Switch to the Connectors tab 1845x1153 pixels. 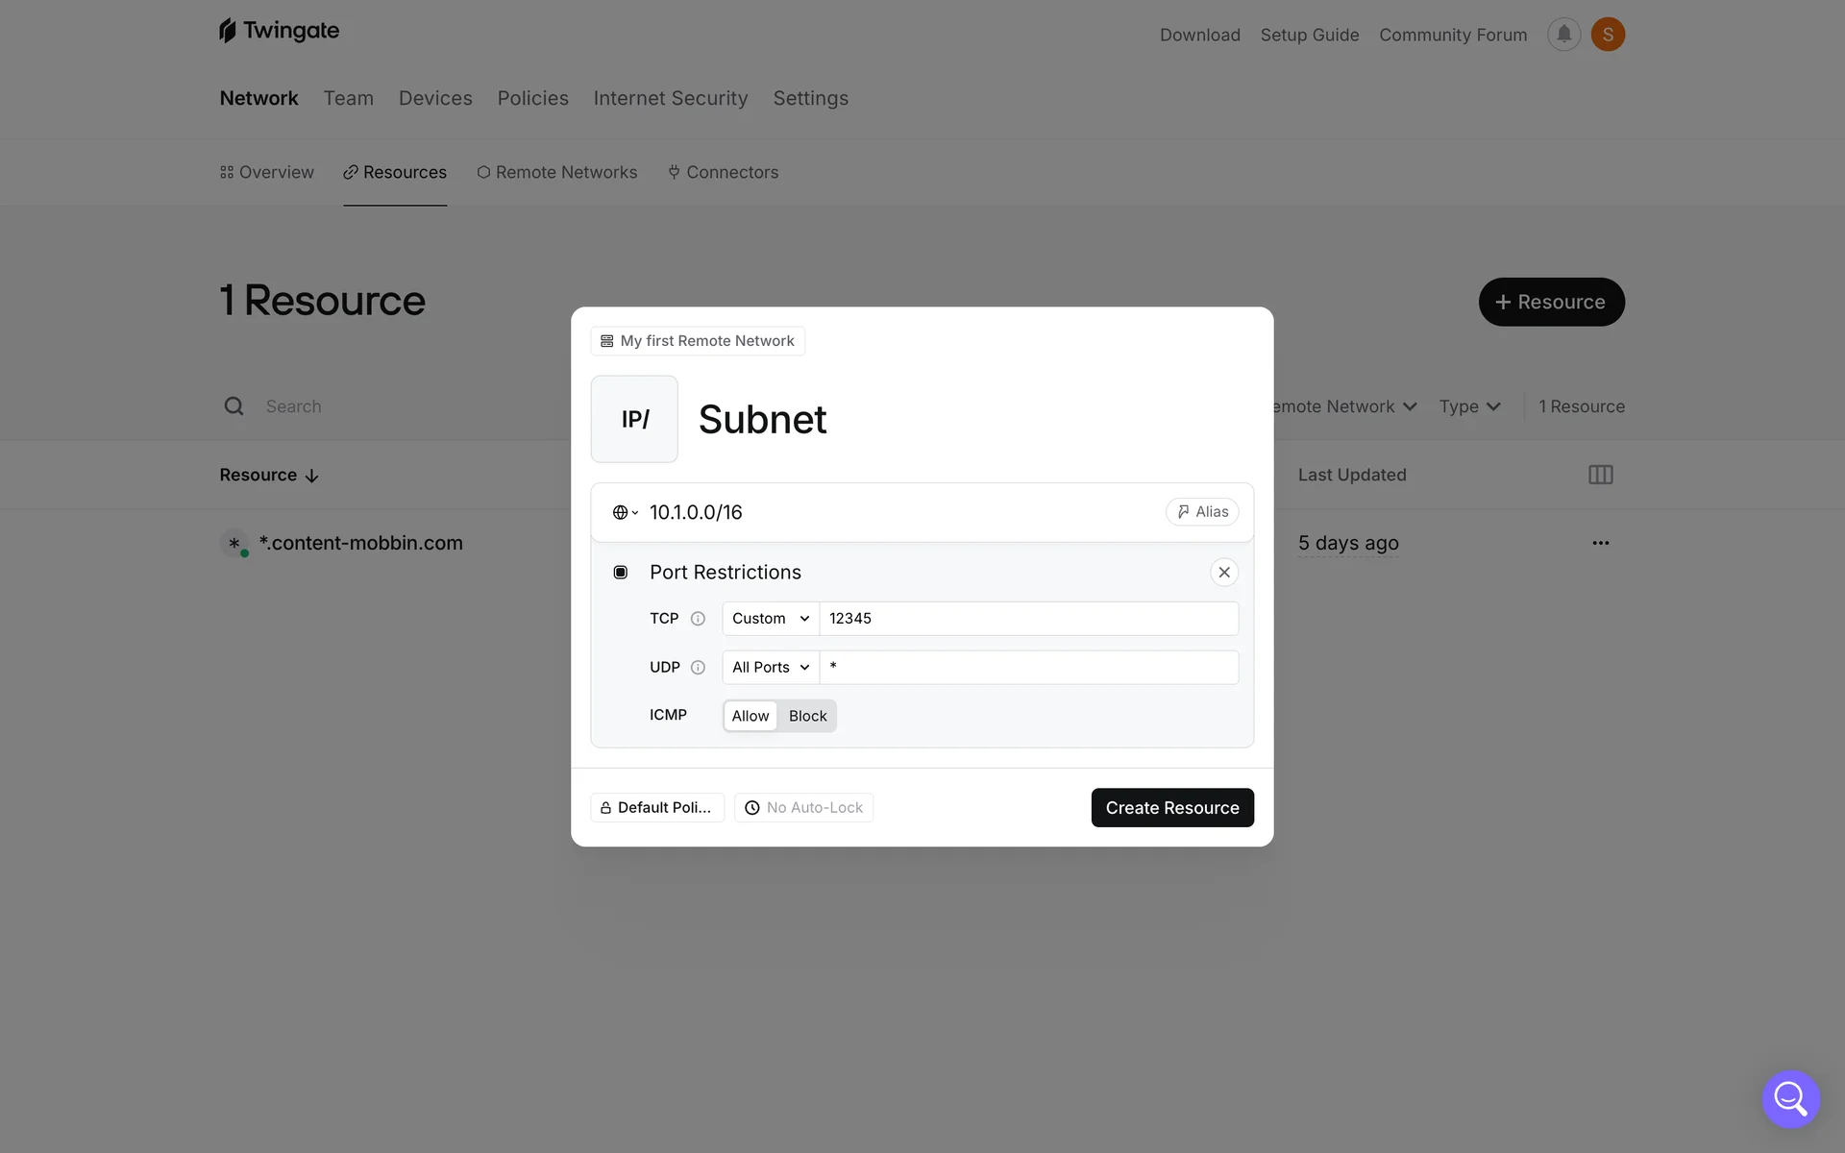[x=724, y=172]
